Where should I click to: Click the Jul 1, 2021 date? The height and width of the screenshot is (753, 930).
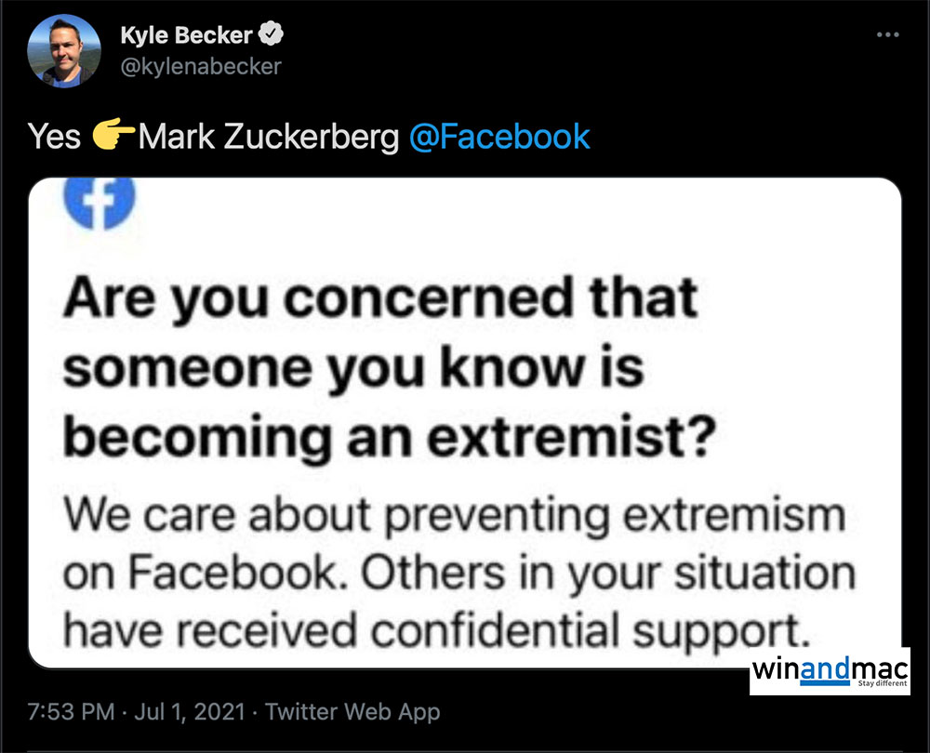(x=191, y=713)
